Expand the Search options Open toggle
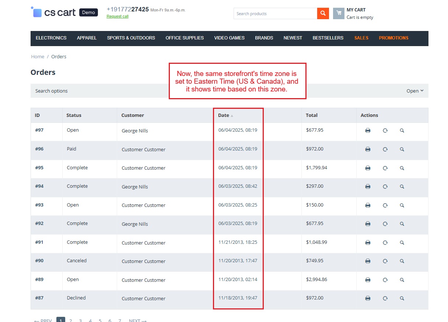Image resolution: width=448 pixels, height=322 pixels. [415, 91]
